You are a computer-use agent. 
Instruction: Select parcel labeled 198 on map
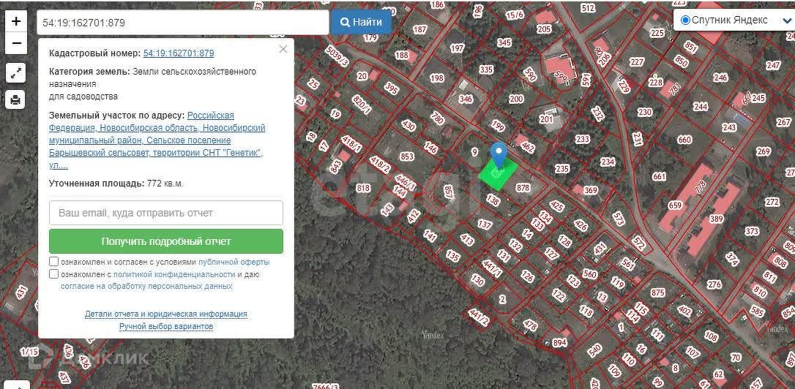coord(436,78)
